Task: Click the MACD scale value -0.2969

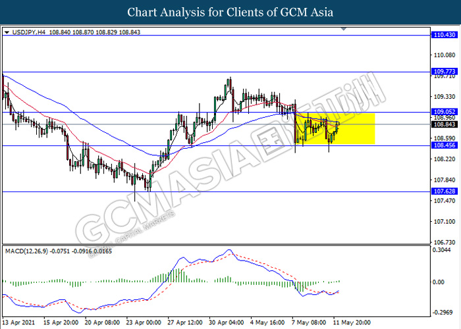Action: (x=443, y=313)
